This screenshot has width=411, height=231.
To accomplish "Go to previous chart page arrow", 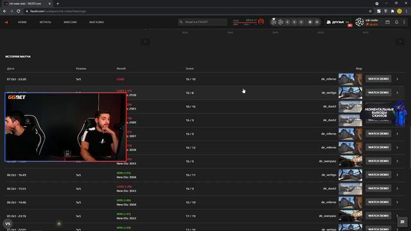I will click(x=146, y=42).
